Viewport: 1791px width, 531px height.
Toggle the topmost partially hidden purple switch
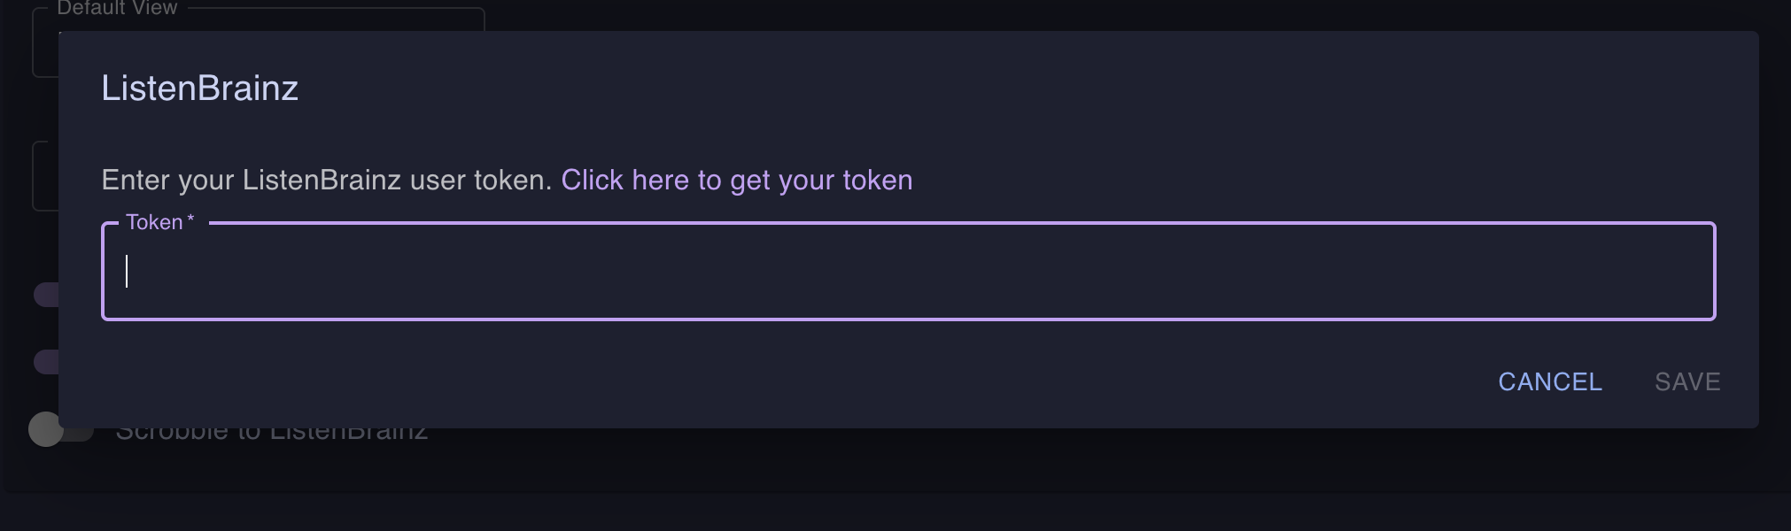45,294
